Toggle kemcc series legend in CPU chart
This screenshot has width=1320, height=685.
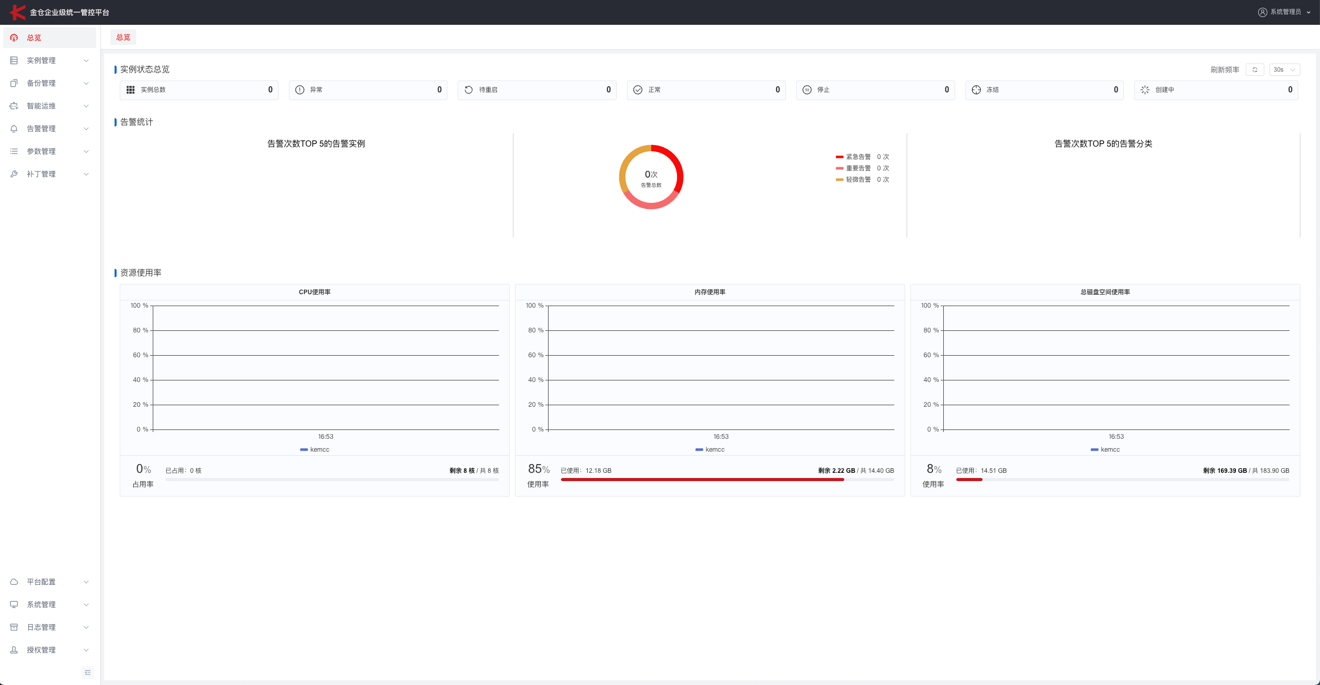[x=315, y=450]
